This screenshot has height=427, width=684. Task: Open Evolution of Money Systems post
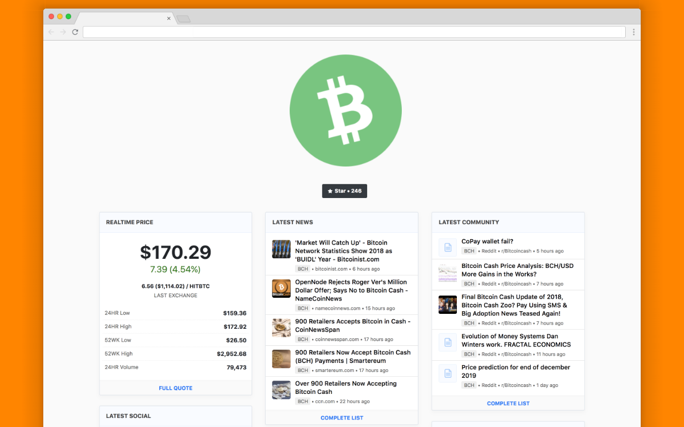pyautogui.click(x=516, y=341)
